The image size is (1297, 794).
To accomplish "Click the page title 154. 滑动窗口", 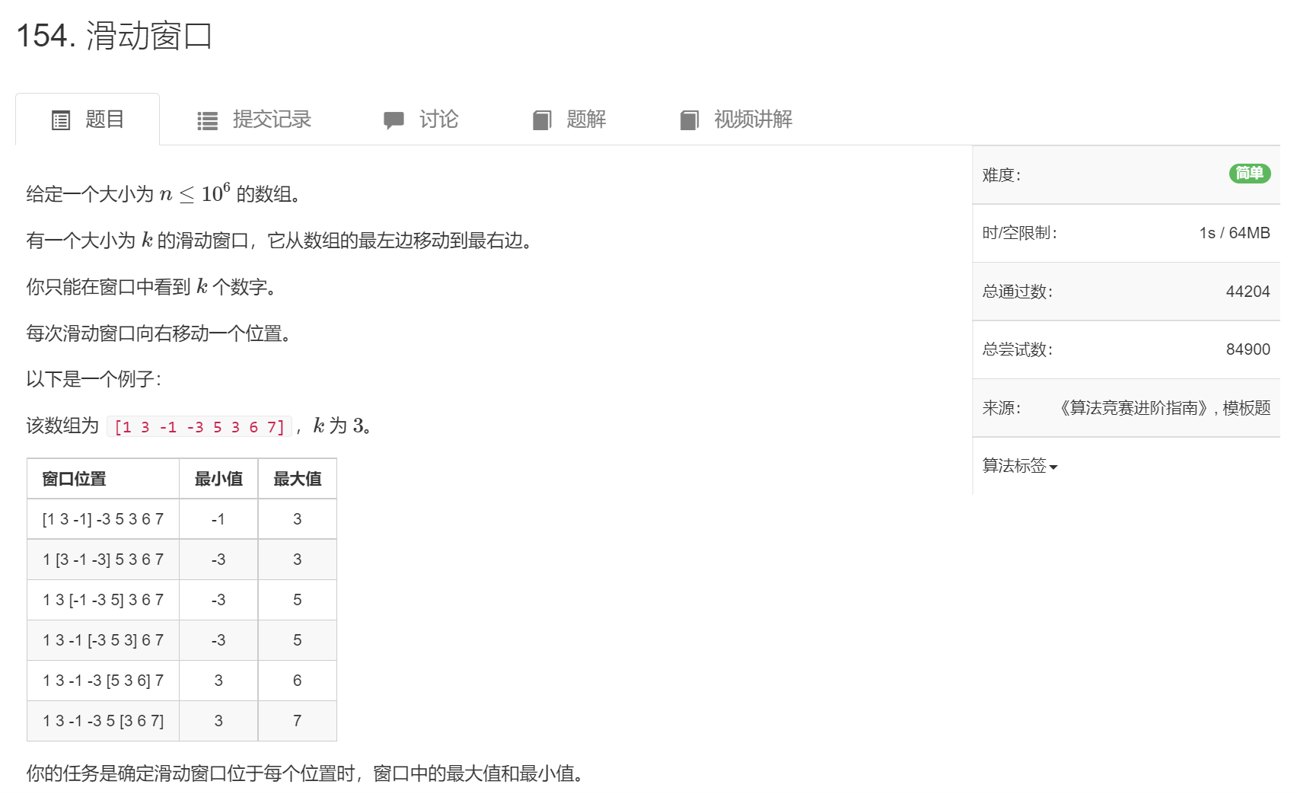I will pyautogui.click(x=114, y=36).
